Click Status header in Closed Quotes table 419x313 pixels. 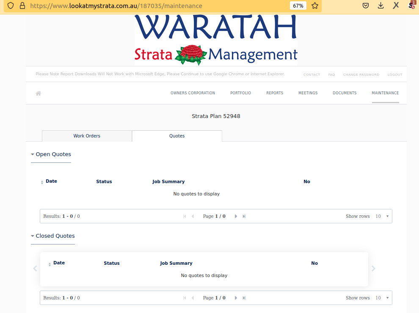click(x=112, y=264)
